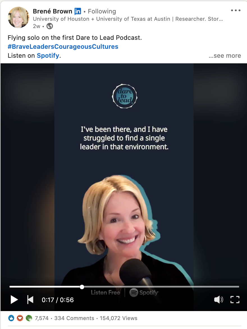Click the heart love reaction icon
247x329 pixels.
(x=20, y=318)
